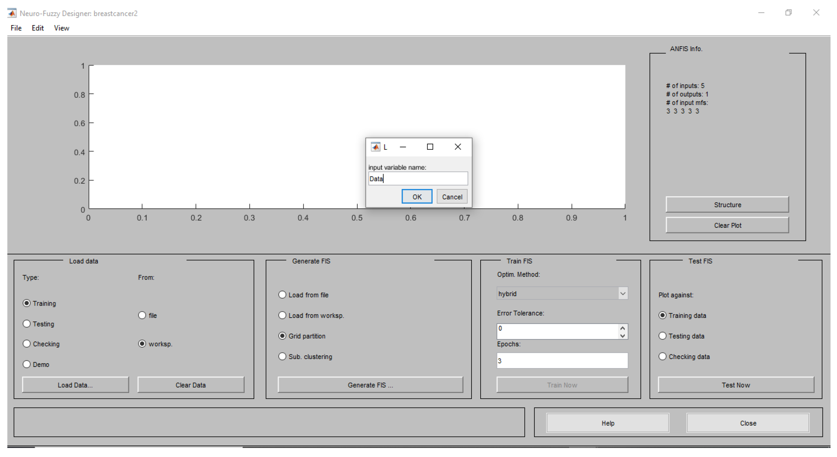The image size is (837, 457).
Task: Select the Checking data type radio button
Action: [27, 344]
